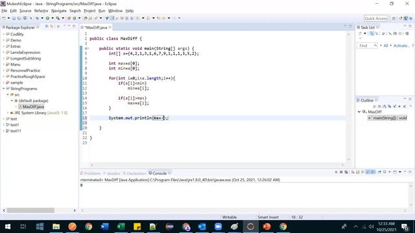
Task: Open the New file dropdown arrow
Action: [8, 18]
